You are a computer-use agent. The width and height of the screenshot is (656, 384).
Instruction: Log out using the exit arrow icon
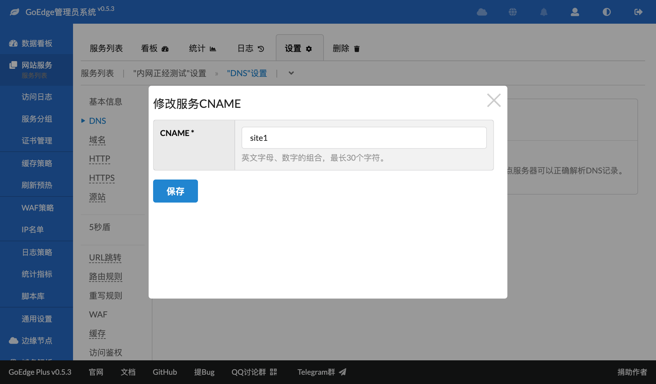(x=638, y=12)
